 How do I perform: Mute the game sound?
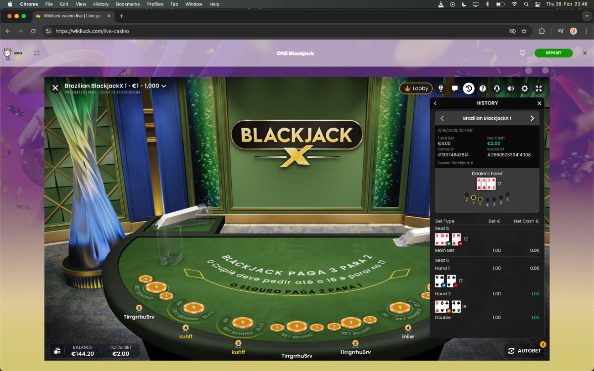click(511, 89)
